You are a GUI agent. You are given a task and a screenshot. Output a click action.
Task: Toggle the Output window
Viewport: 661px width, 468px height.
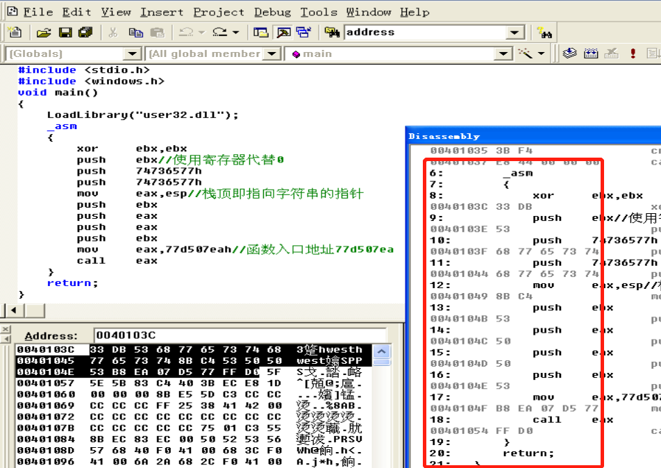(x=284, y=32)
